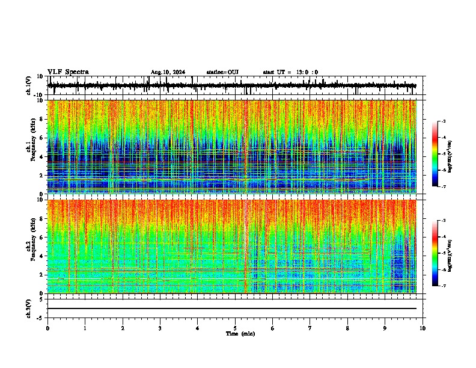The width and height of the screenshot is (476, 368).
Task: Click the flat ch.3 voltage trace line
Action: coord(232,308)
